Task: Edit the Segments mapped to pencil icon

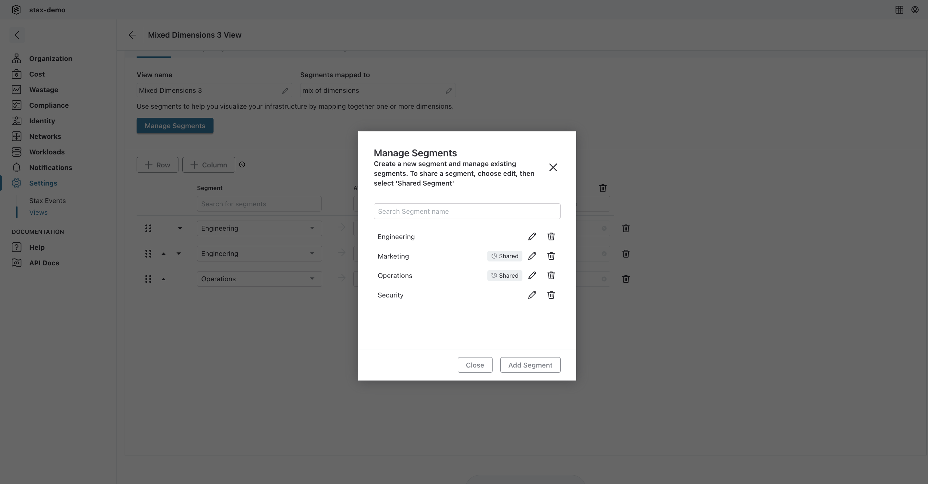Action: pos(448,91)
